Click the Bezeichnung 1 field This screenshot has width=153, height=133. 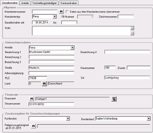point(51,52)
